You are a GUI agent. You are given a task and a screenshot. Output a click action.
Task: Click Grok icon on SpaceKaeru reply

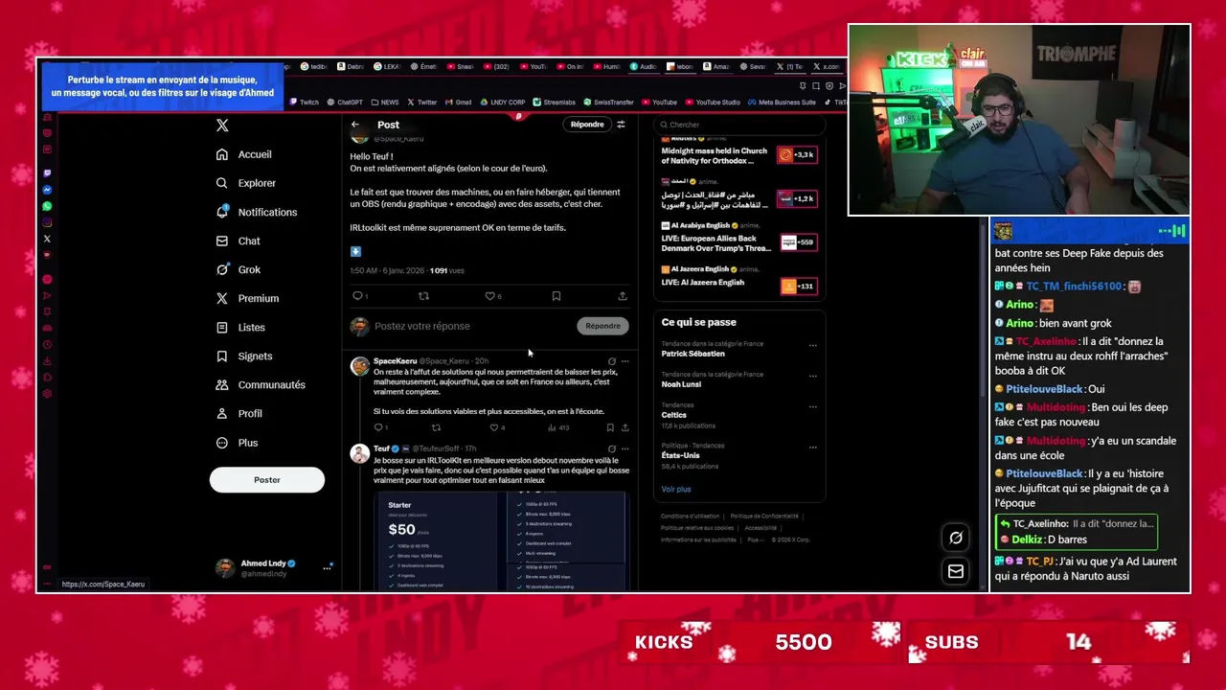(x=611, y=361)
